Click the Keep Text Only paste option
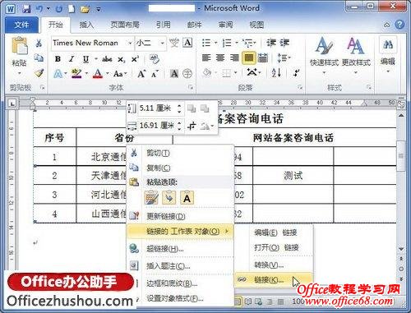 [x=187, y=198]
